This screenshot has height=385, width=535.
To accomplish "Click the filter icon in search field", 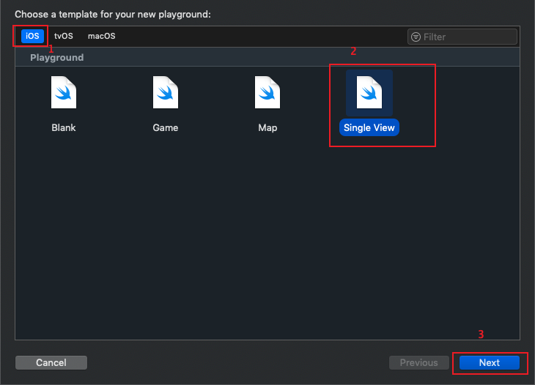I will (416, 37).
